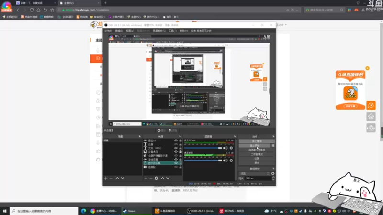
Task: Open 设置 button in OBS controls
Action: click(257, 159)
